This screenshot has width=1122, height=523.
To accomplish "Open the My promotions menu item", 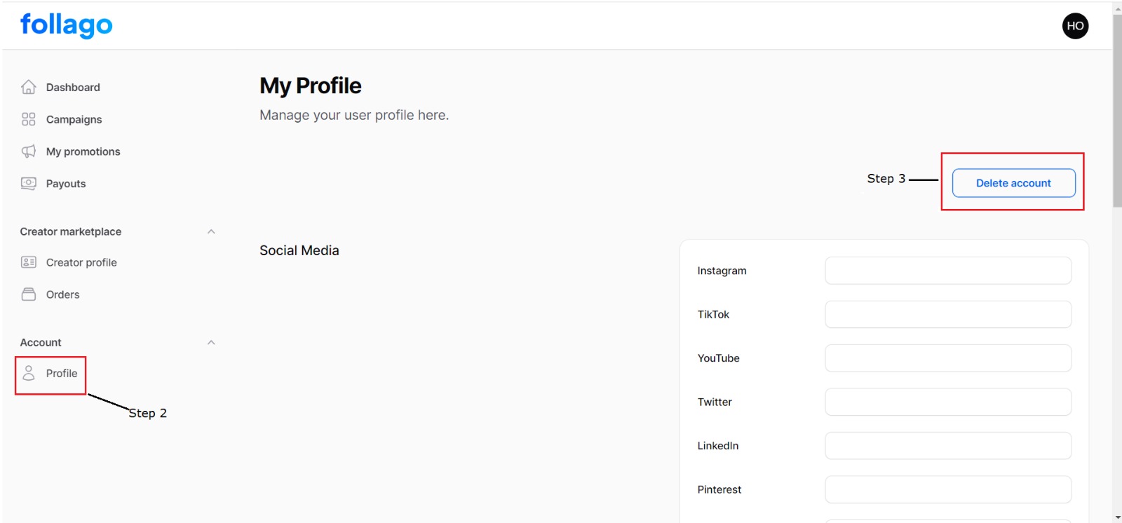I will [x=83, y=151].
